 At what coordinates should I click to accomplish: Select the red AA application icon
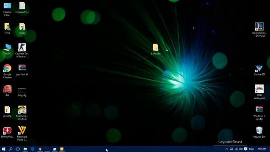7,89
